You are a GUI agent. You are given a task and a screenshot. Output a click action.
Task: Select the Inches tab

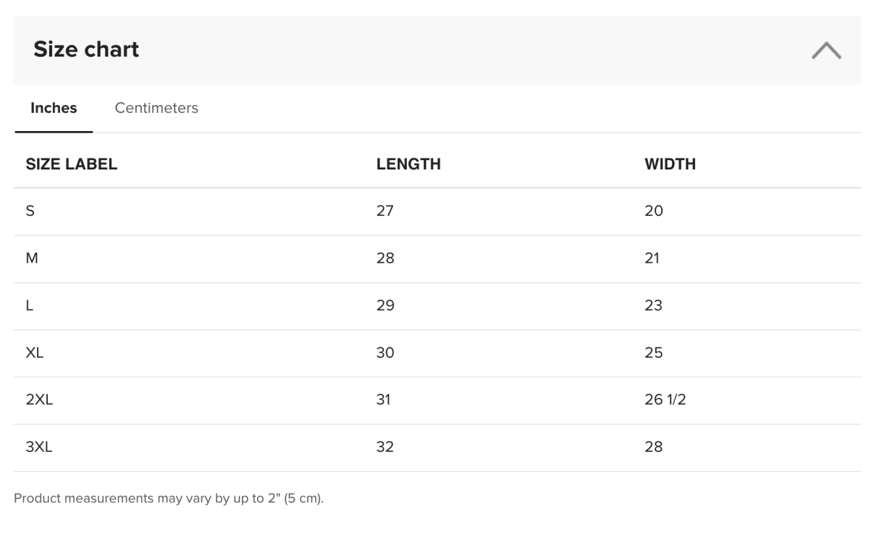[54, 108]
